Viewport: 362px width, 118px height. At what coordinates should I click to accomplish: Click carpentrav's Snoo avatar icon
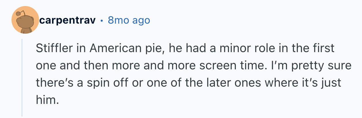[x=25, y=20]
